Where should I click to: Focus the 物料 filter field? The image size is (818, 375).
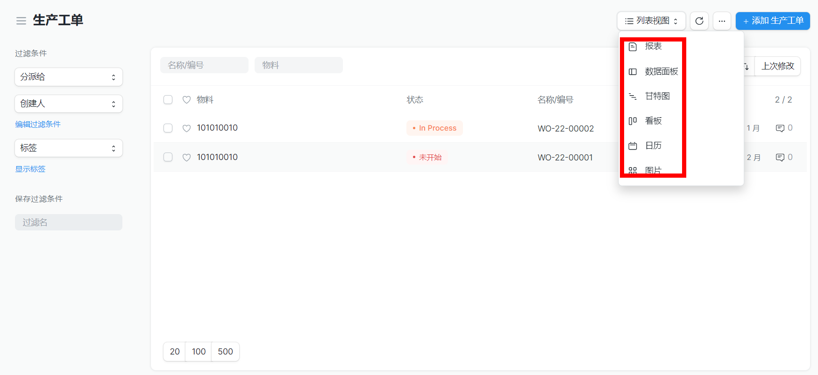tap(299, 65)
